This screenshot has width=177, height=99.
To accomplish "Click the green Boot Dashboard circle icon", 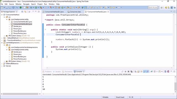I will pos(20,7).
